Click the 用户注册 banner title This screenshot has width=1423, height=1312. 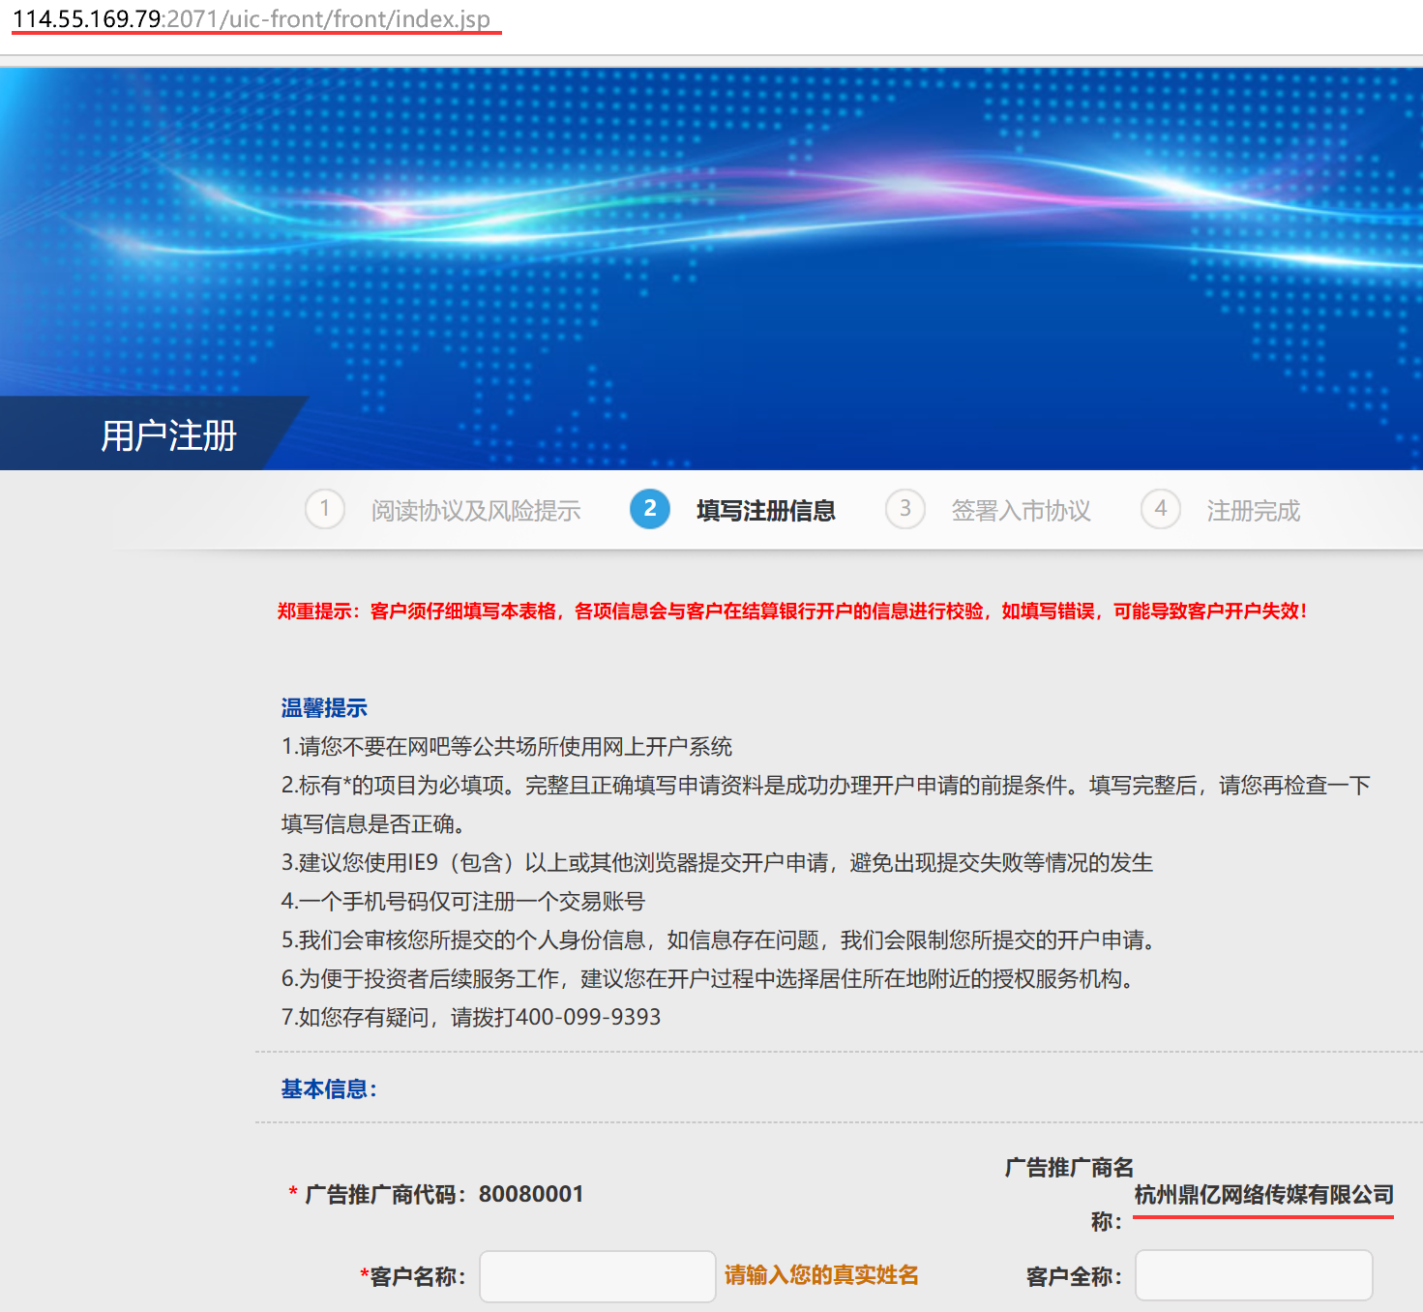point(169,435)
